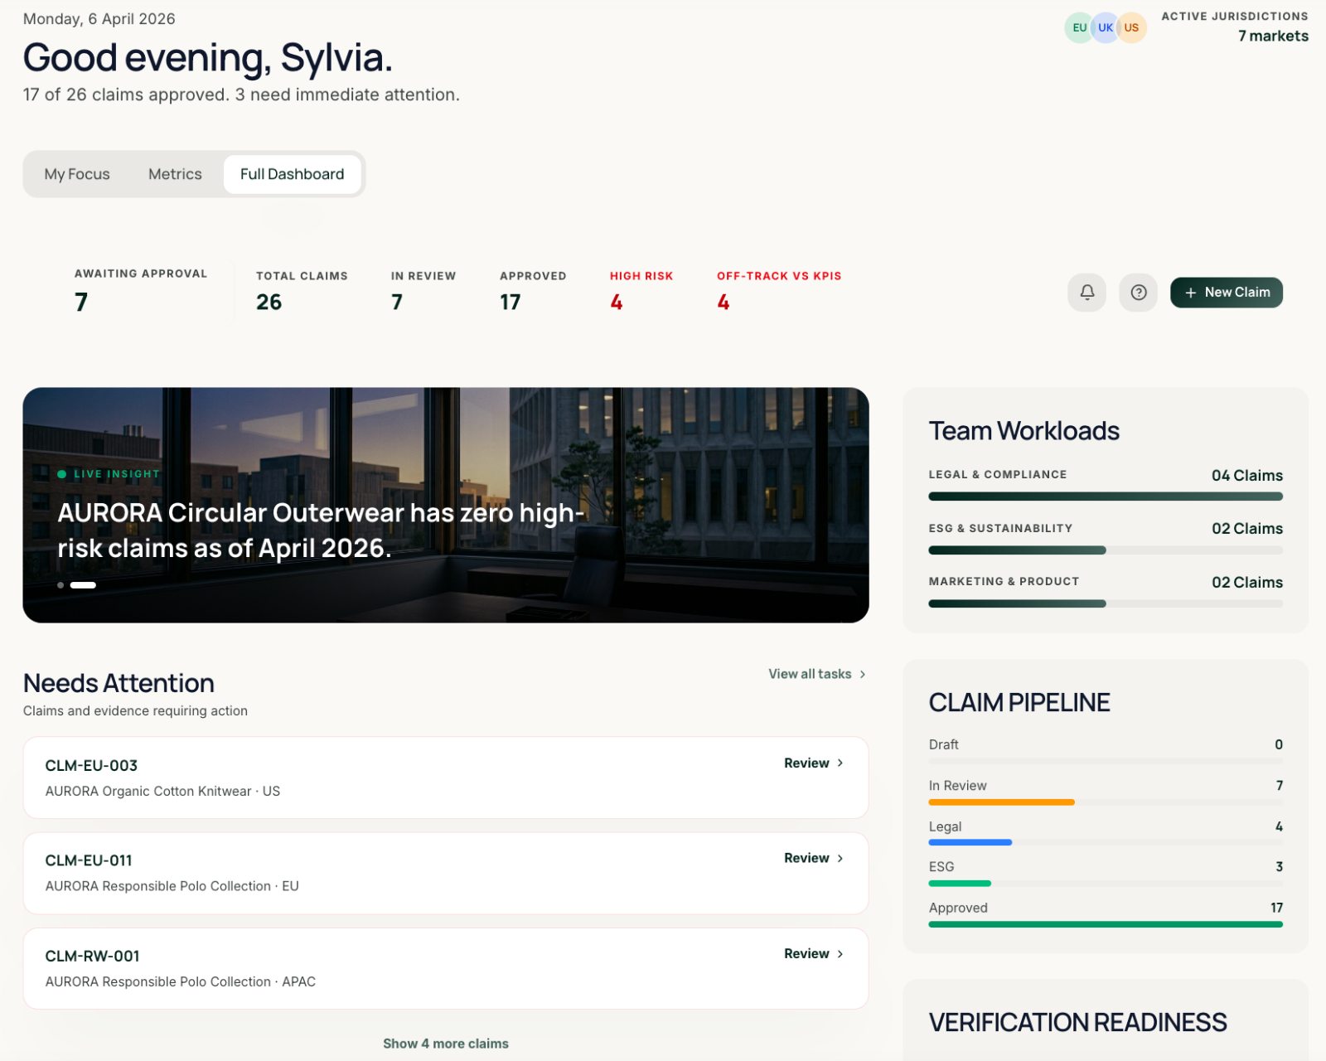Click the Legal & Compliance workload bar

click(x=1105, y=497)
